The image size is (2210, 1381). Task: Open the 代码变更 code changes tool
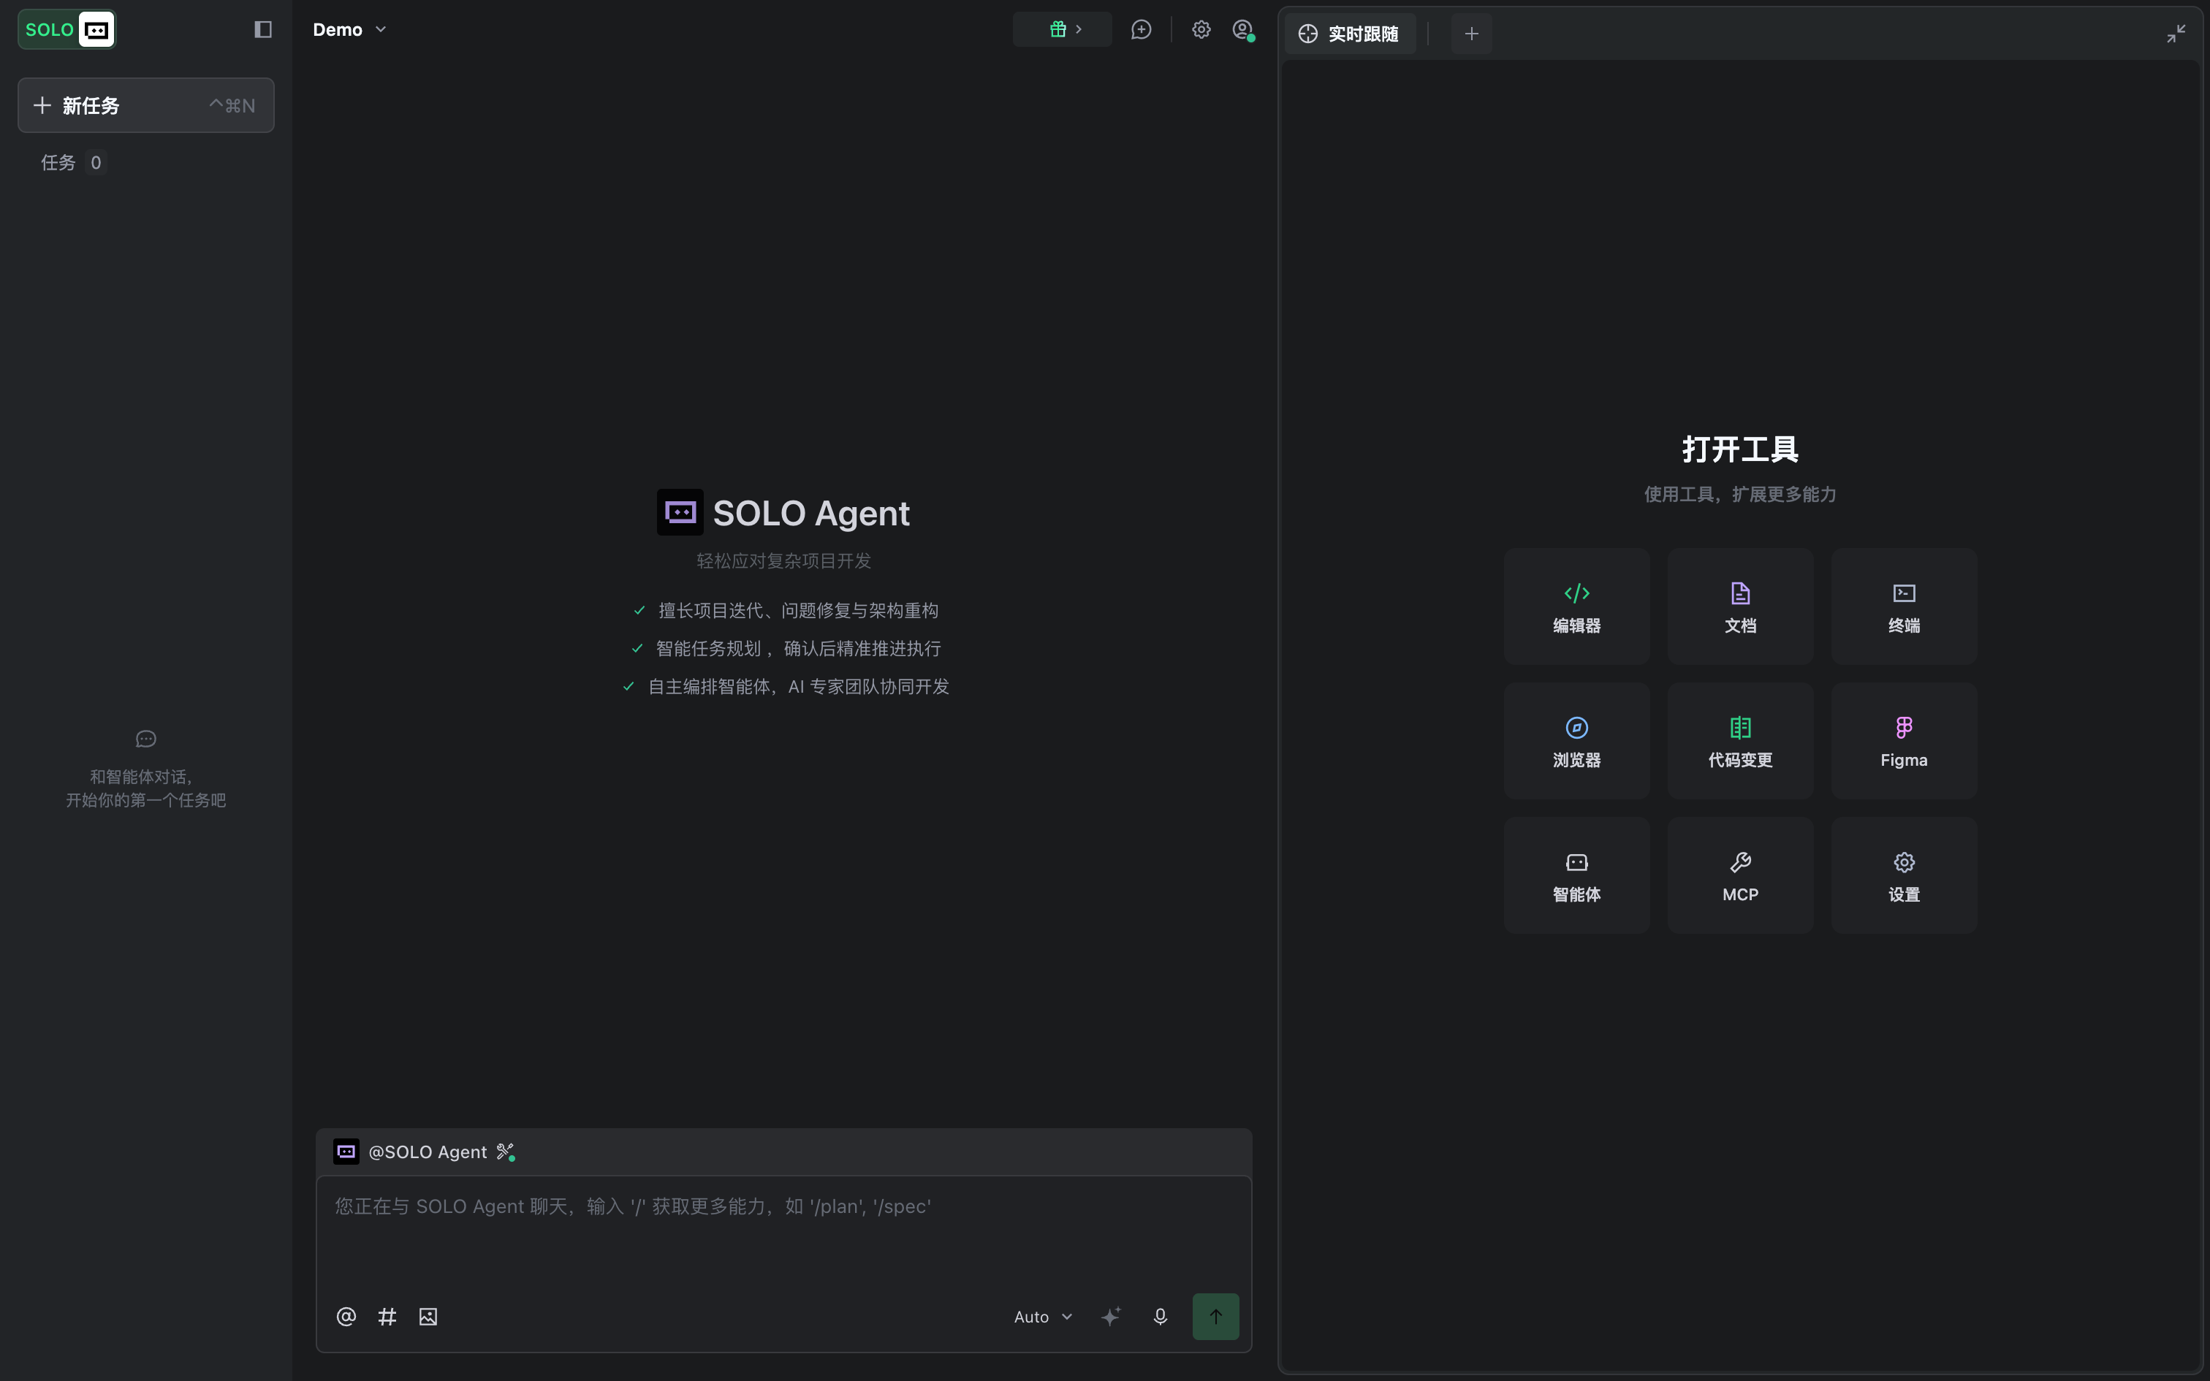[1739, 741]
